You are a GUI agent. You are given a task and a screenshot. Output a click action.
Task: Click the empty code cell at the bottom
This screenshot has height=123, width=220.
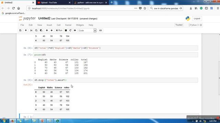click(115, 117)
